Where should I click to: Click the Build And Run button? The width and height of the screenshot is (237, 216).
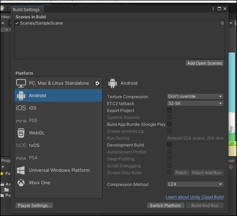(205, 206)
